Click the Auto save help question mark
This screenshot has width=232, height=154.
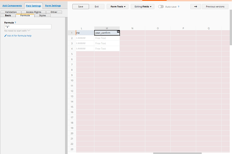179,7
